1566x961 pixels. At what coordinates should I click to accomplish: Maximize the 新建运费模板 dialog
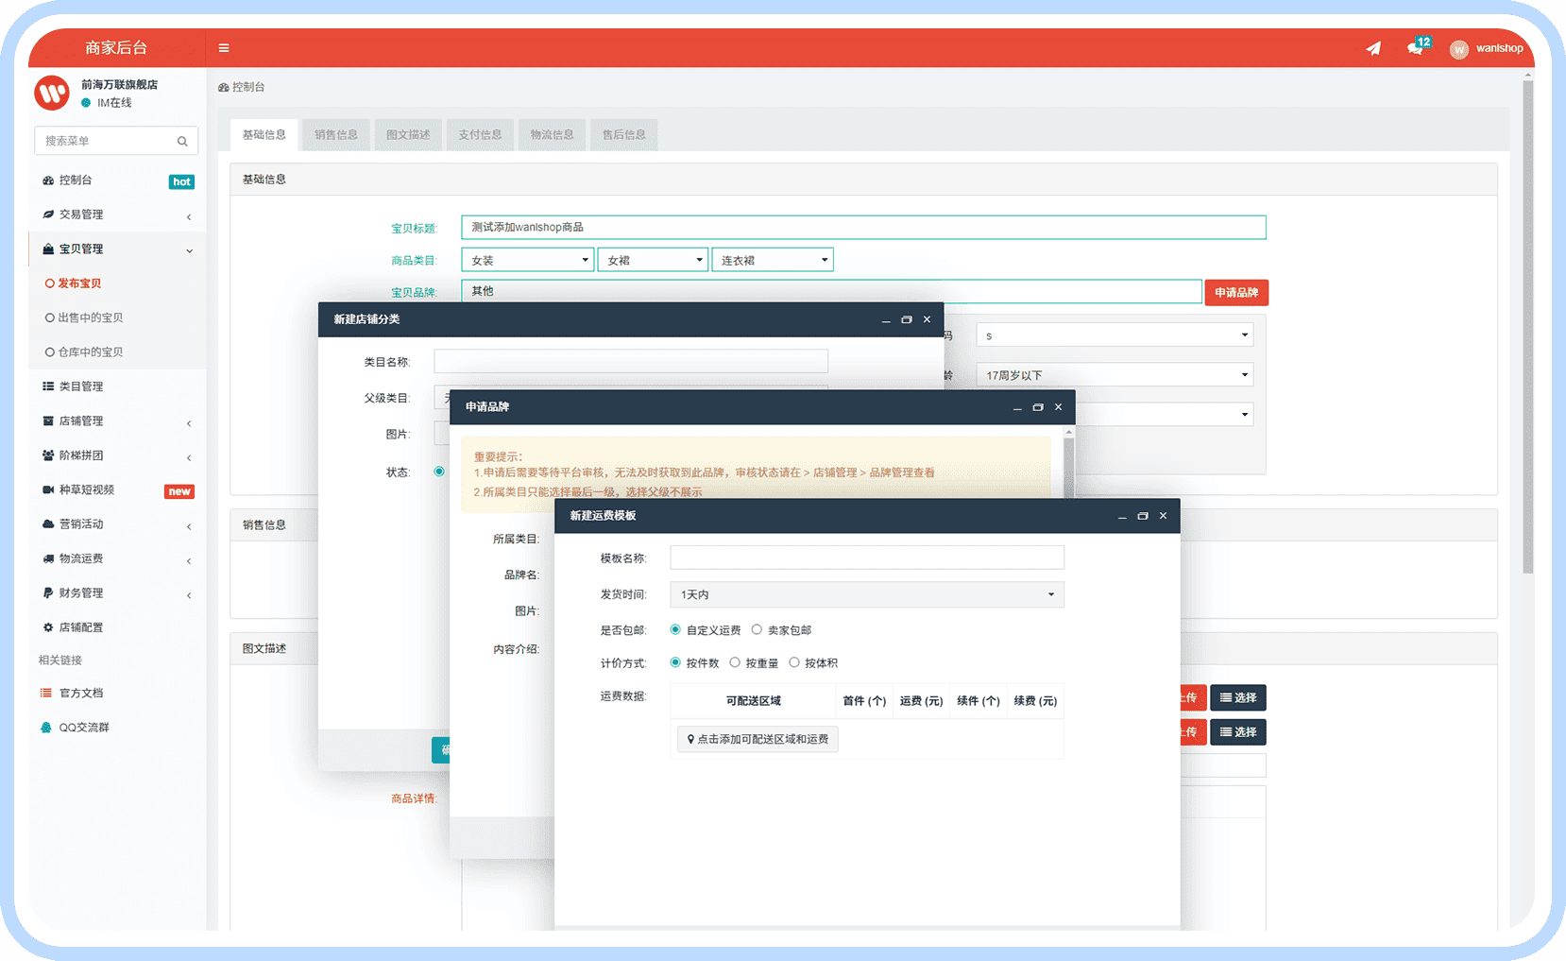pyautogui.click(x=1143, y=516)
